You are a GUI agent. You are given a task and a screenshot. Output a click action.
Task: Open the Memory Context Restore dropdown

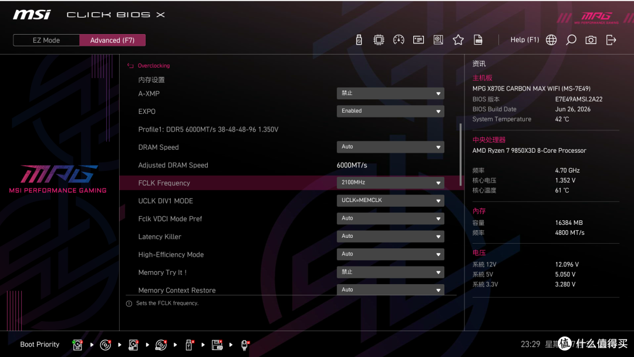coord(390,289)
